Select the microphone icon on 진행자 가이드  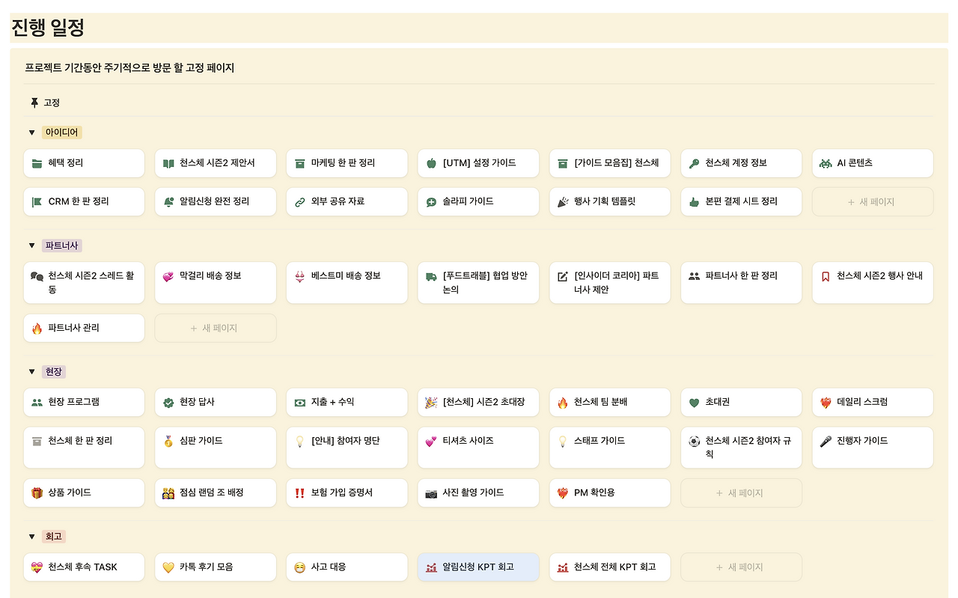pos(825,440)
